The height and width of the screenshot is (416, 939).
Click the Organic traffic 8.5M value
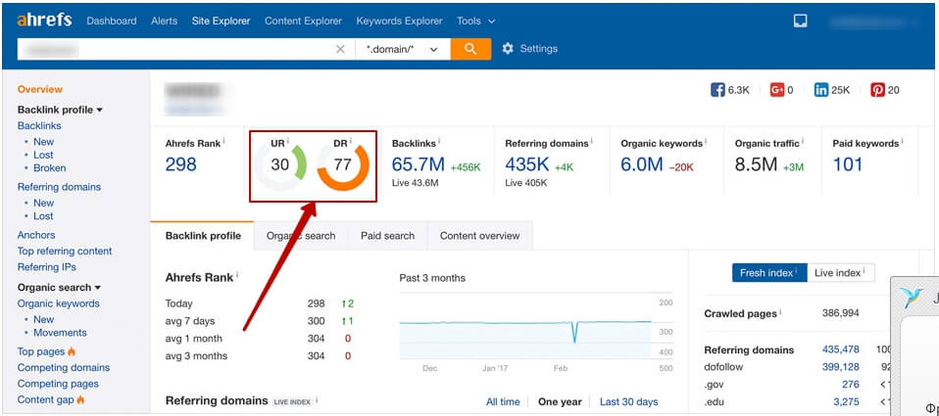coord(756,164)
